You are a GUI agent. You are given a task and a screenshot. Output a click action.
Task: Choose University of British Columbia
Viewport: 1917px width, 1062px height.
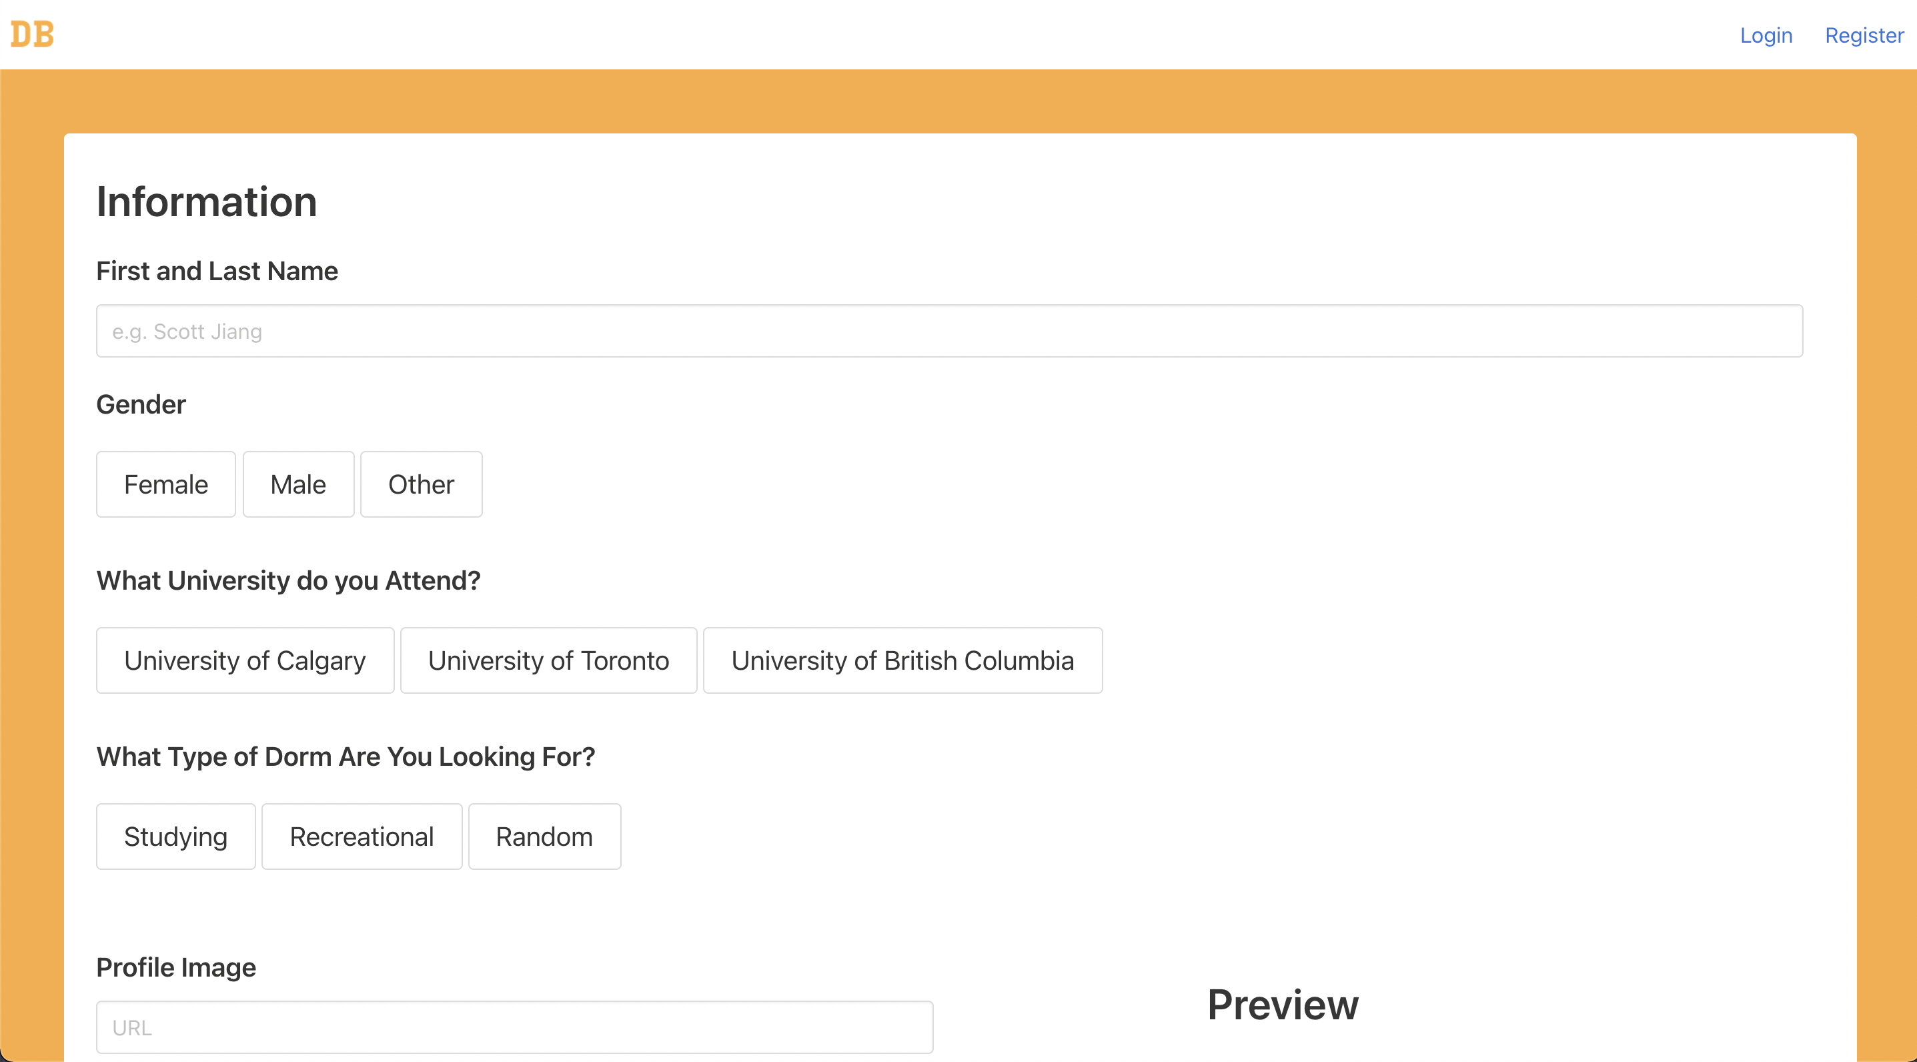tap(902, 660)
